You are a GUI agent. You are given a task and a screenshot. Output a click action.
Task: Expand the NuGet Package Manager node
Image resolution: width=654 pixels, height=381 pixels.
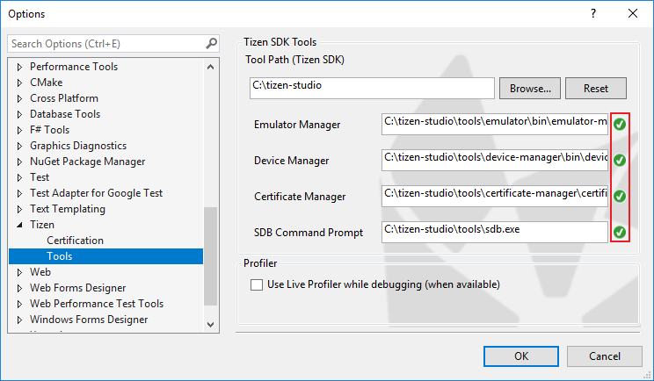point(19,162)
